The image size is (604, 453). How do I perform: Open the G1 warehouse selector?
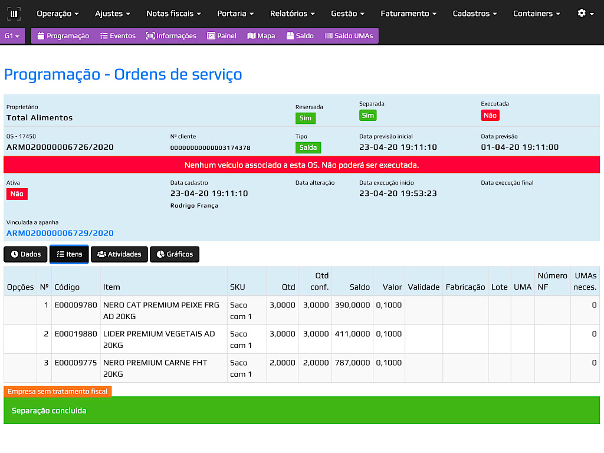[x=12, y=36]
